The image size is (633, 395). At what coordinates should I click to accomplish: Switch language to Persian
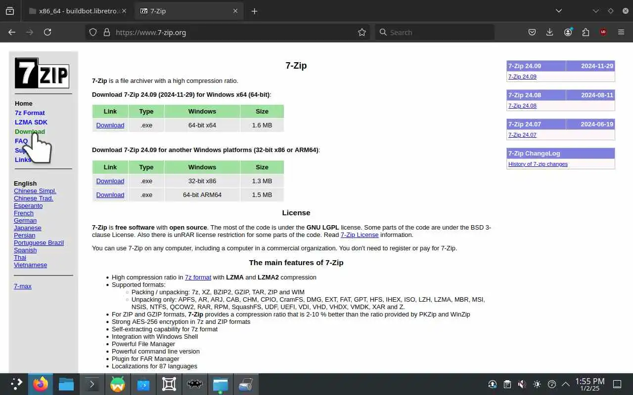[25, 235]
